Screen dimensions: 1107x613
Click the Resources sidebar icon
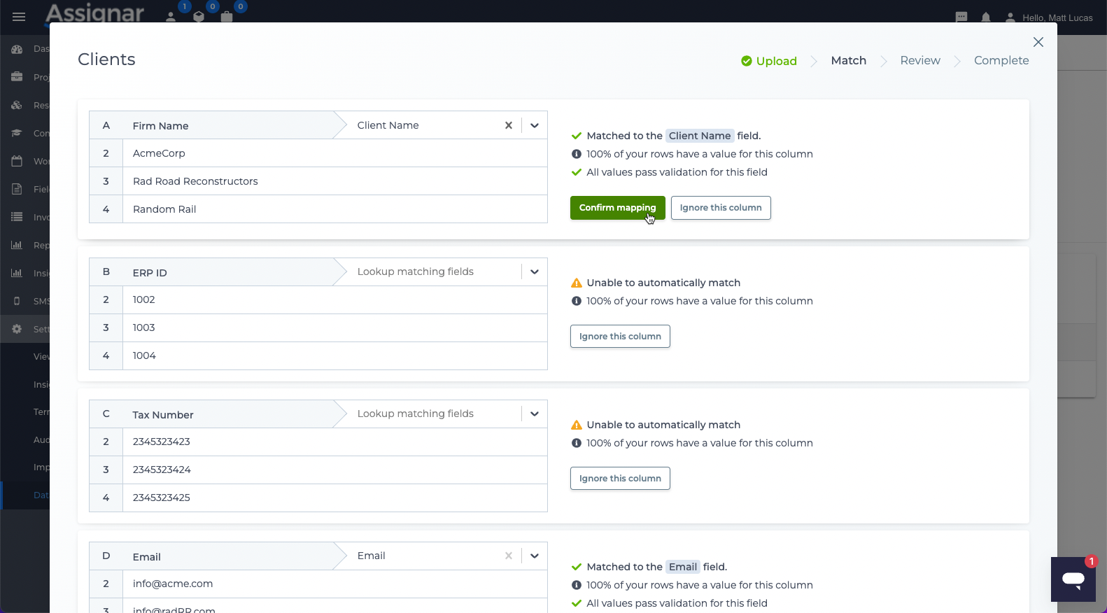pyautogui.click(x=17, y=105)
